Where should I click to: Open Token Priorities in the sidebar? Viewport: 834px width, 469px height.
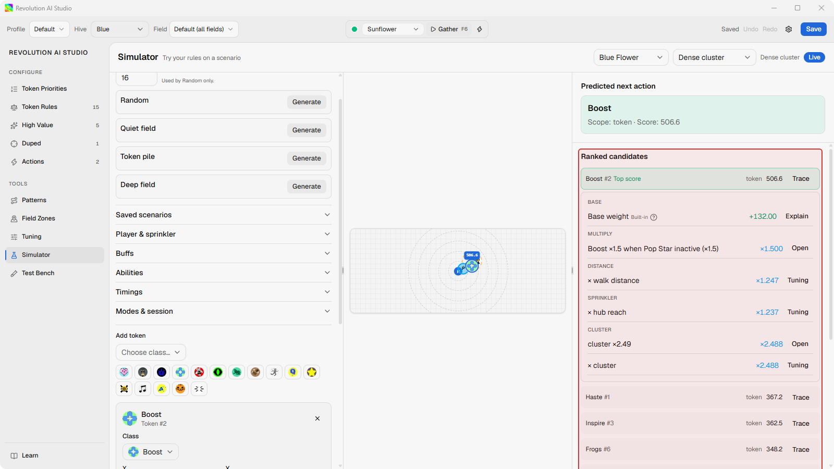[55, 89]
